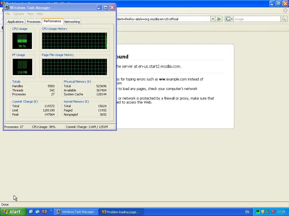Viewport: 289px width, 216px height.
Task: Click the Firefox throbber activity icon
Action: click(x=285, y=10)
